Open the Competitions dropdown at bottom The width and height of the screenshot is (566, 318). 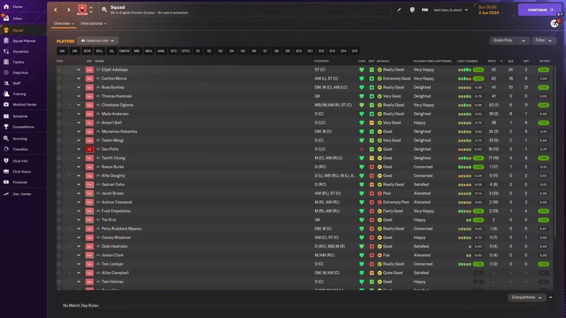[527, 297]
